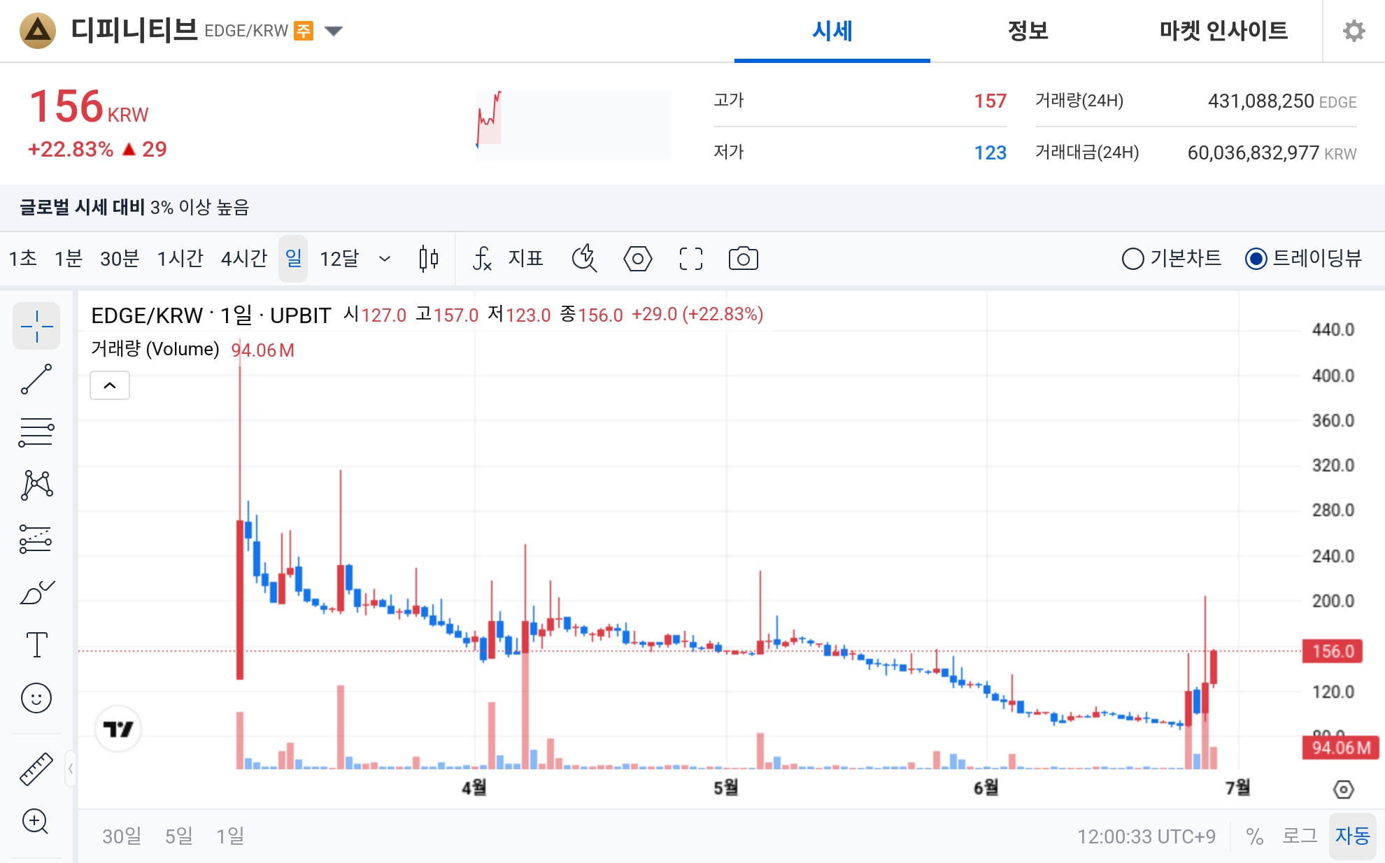This screenshot has width=1385, height=863.
Task: Select the forecast position tool
Action: [x=36, y=539]
